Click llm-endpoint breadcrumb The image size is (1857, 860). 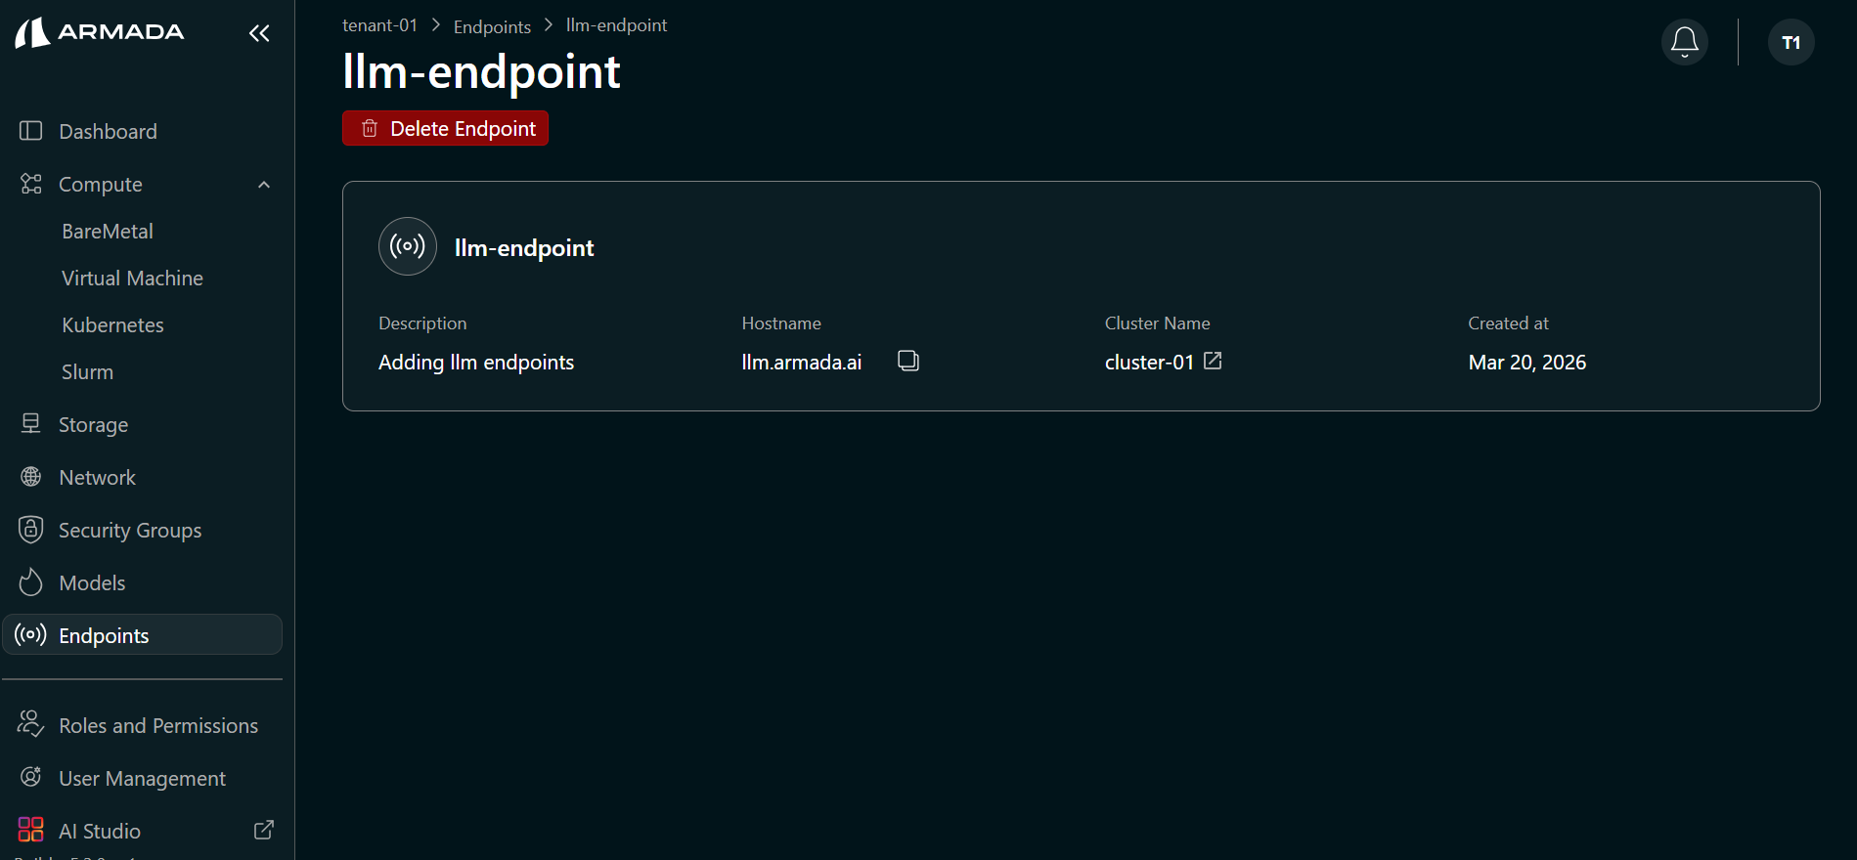pyautogui.click(x=616, y=25)
